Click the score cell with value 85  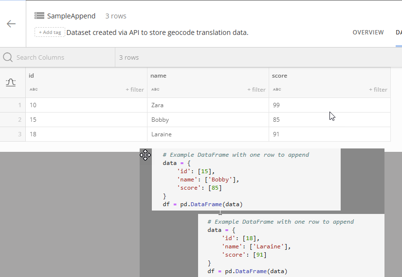tap(329, 120)
